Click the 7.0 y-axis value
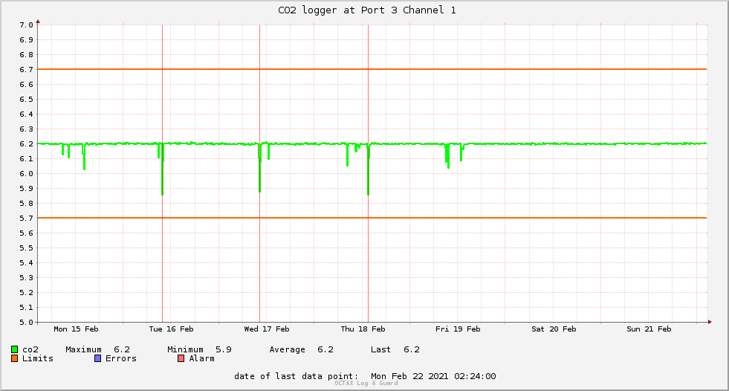729x391 pixels. tap(26, 25)
